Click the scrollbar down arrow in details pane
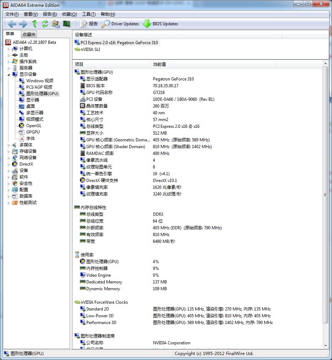 (x=326, y=345)
